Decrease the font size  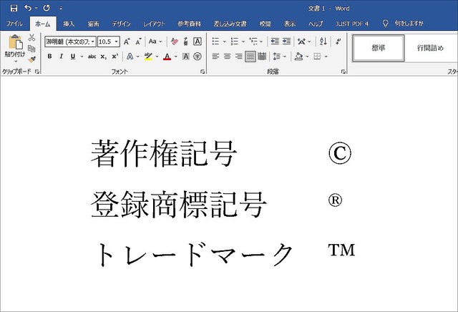138,42
